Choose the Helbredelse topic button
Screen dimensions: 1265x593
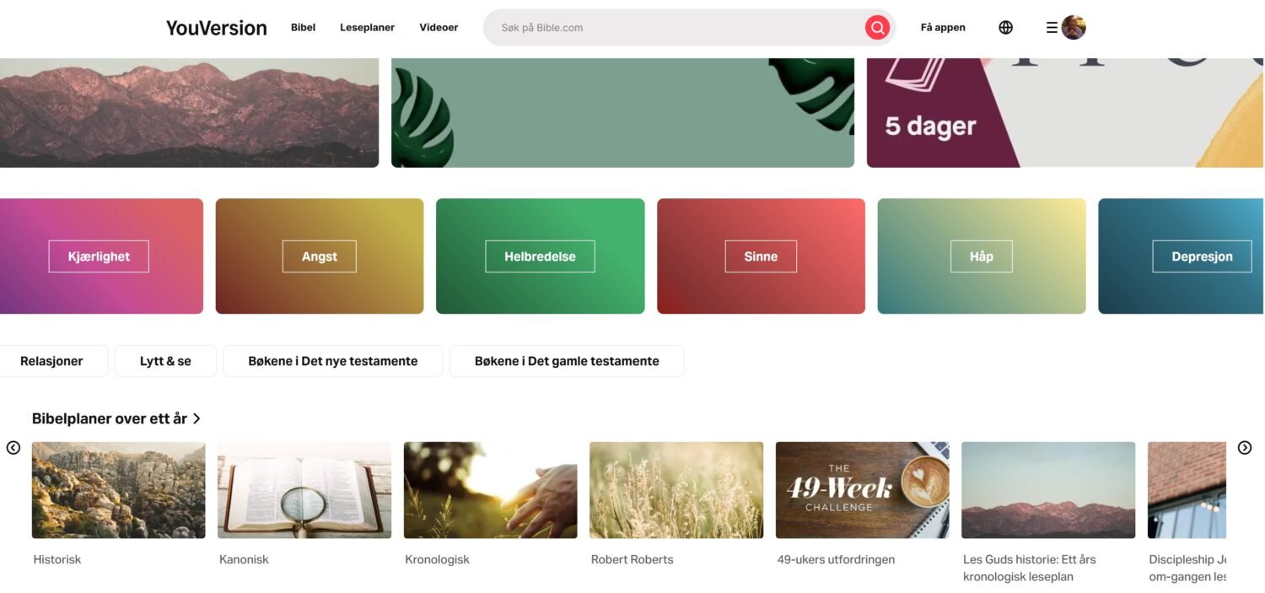pos(540,256)
